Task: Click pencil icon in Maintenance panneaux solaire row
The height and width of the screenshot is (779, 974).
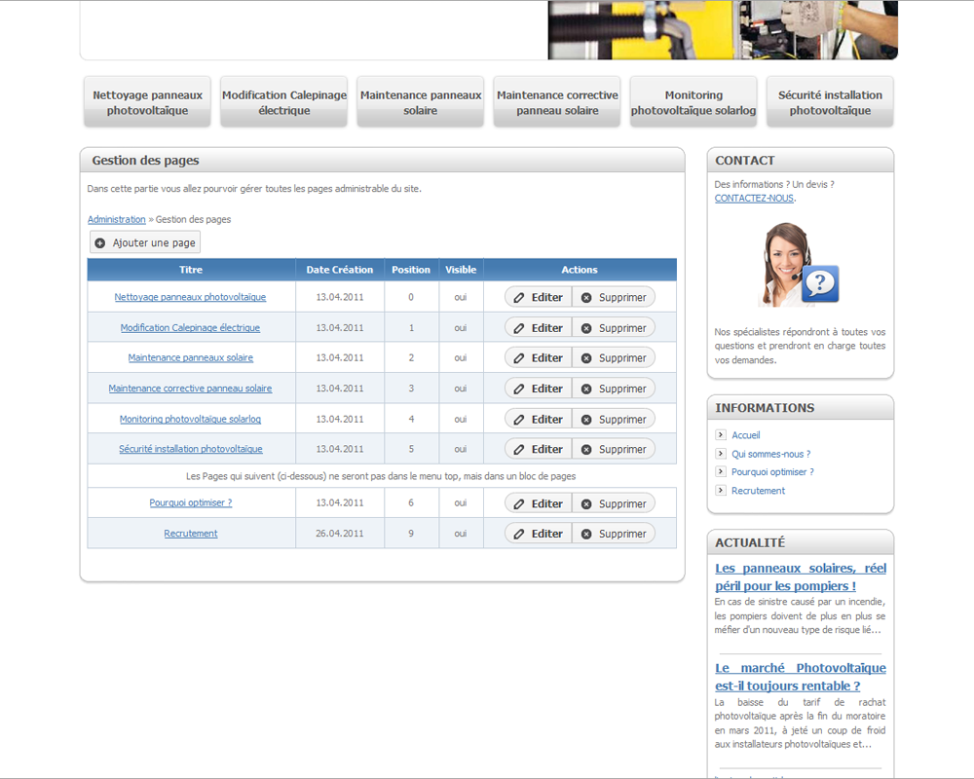Action: [x=519, y=358]
